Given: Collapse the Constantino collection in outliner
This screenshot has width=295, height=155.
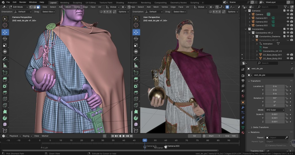Looking at the screenshot, I should 246,29.
